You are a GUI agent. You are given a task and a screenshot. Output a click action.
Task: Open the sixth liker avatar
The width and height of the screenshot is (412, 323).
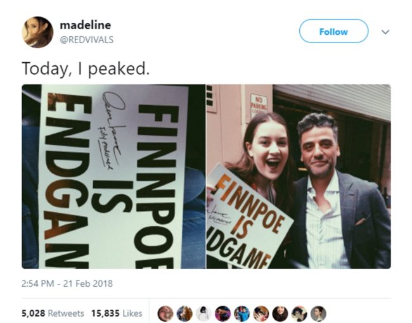[x=261, y=313]
